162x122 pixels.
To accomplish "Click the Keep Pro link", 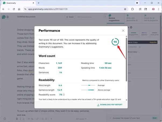I will tap(153, 42).
